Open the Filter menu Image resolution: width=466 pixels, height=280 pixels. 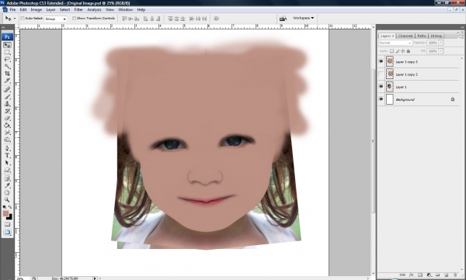[x=78, y=9]
